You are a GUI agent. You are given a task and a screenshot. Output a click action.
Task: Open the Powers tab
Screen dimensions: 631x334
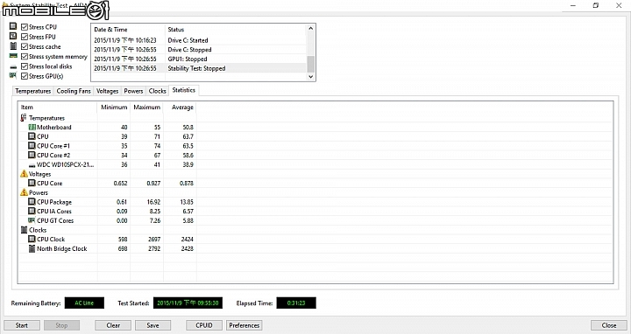coord(133,91)
